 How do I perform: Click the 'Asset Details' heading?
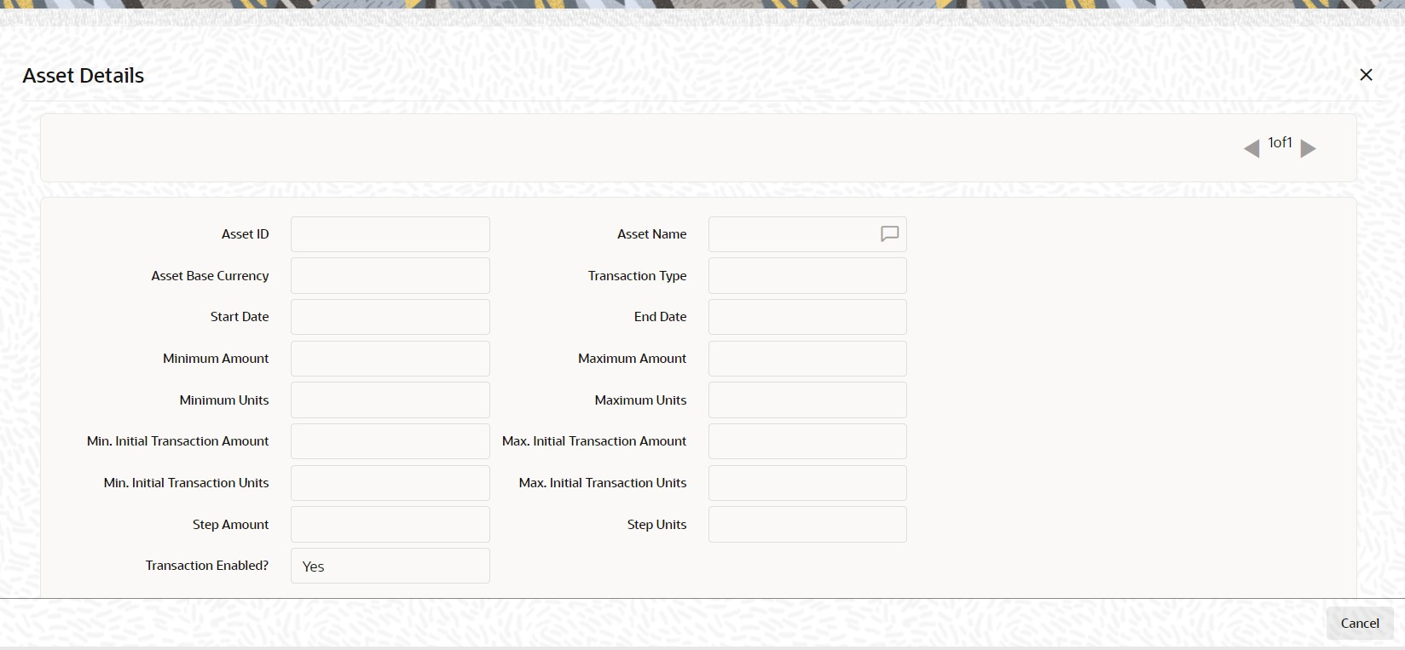pos(84,75)
